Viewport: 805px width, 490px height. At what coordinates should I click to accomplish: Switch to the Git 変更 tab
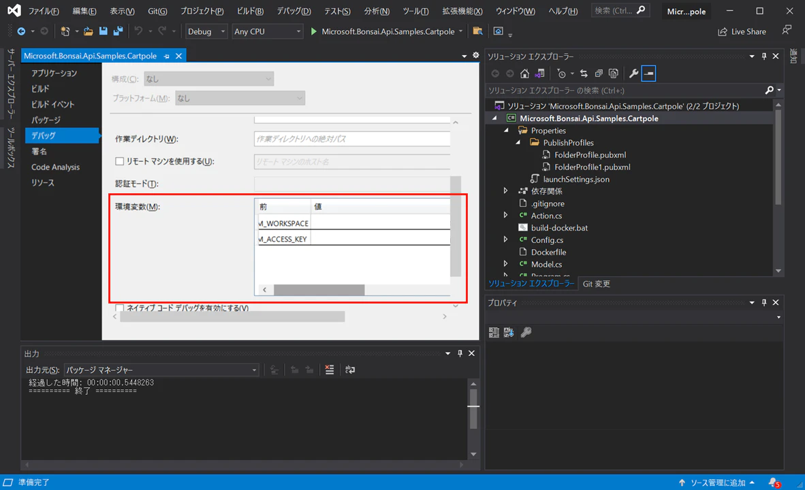tap(596, 284)
